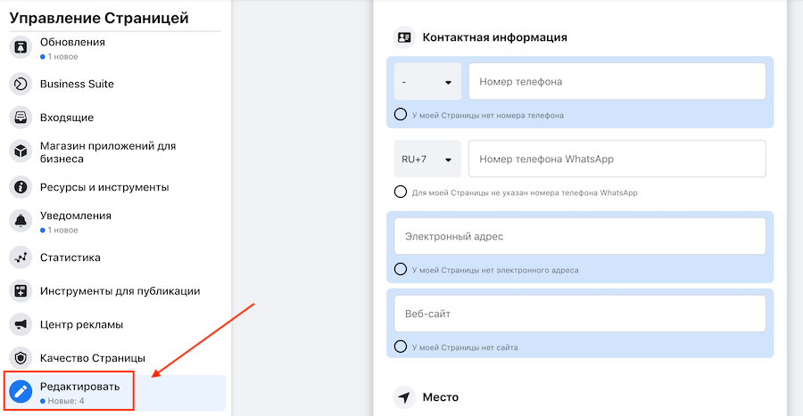Click the Обновления bell icon in sidebar
The image size is (803, 416).
point(21,48)
